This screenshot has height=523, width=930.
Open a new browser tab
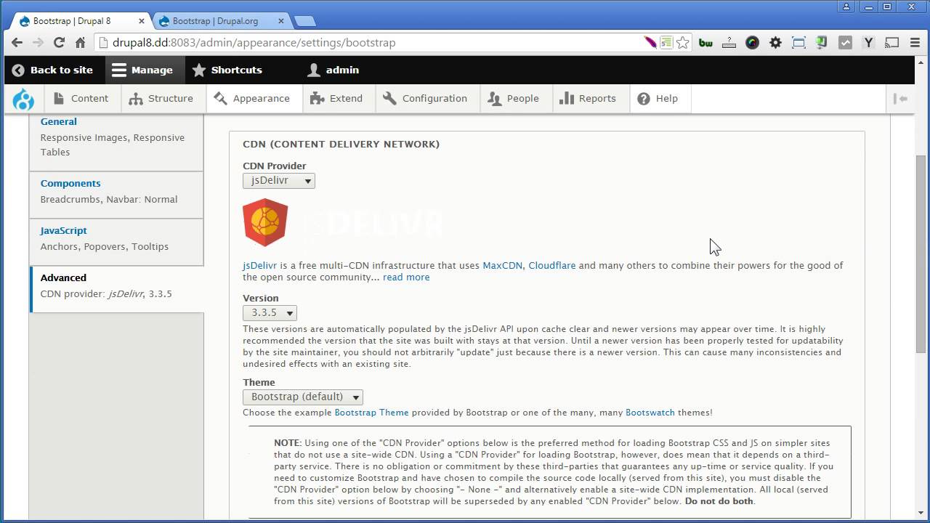(x=304, y=21)
